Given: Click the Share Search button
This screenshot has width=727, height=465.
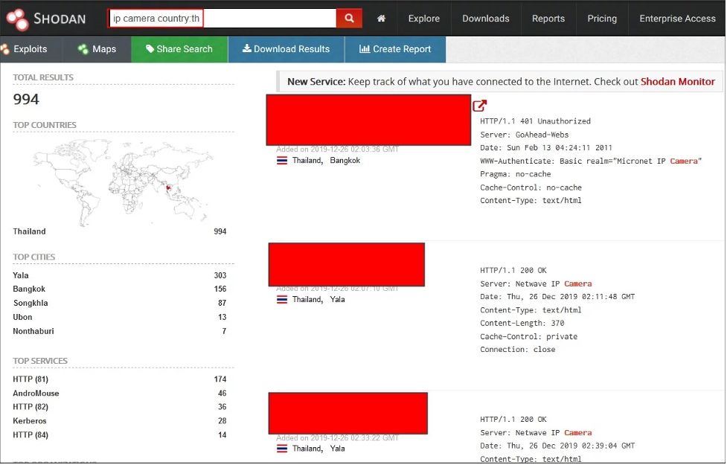Looking at the screenshot, I should (179, 49).
